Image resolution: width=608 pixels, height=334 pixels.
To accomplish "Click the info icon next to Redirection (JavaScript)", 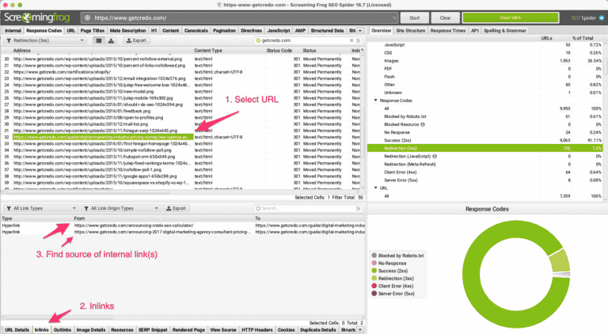I will click(x=435, y=156).
